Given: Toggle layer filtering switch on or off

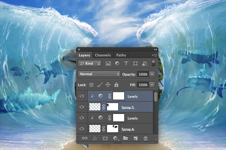Looking at the screenshot, I should click(x=154, y=64).
